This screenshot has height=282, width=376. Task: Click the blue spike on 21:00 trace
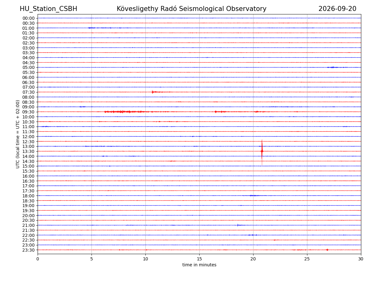[x=238, y=225]
